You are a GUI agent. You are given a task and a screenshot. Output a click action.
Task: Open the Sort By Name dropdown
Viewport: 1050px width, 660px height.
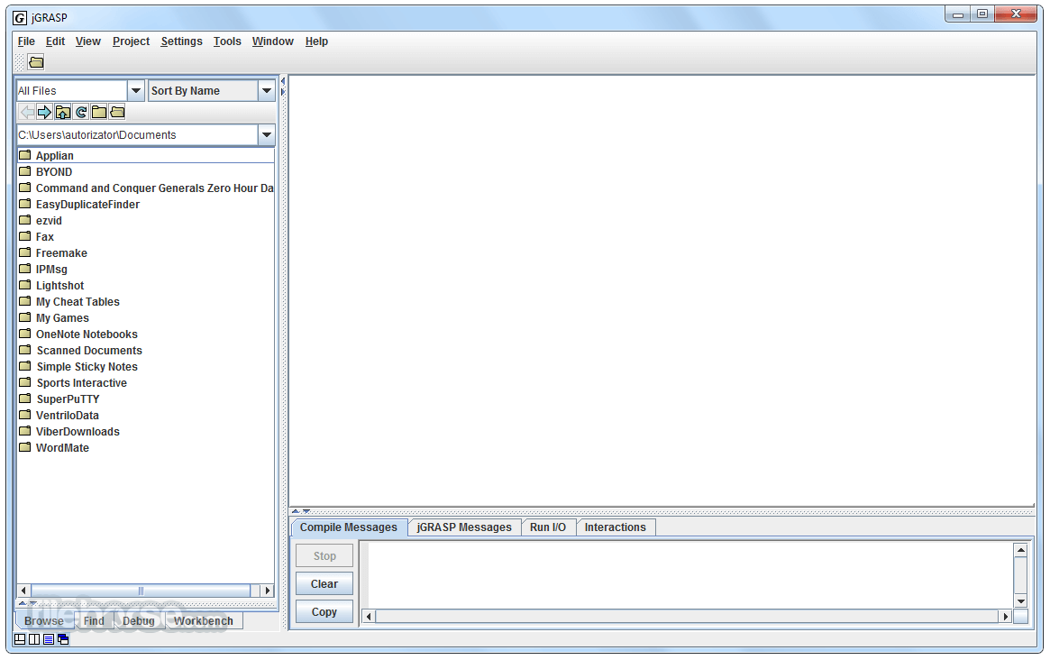tap(267, 90)
